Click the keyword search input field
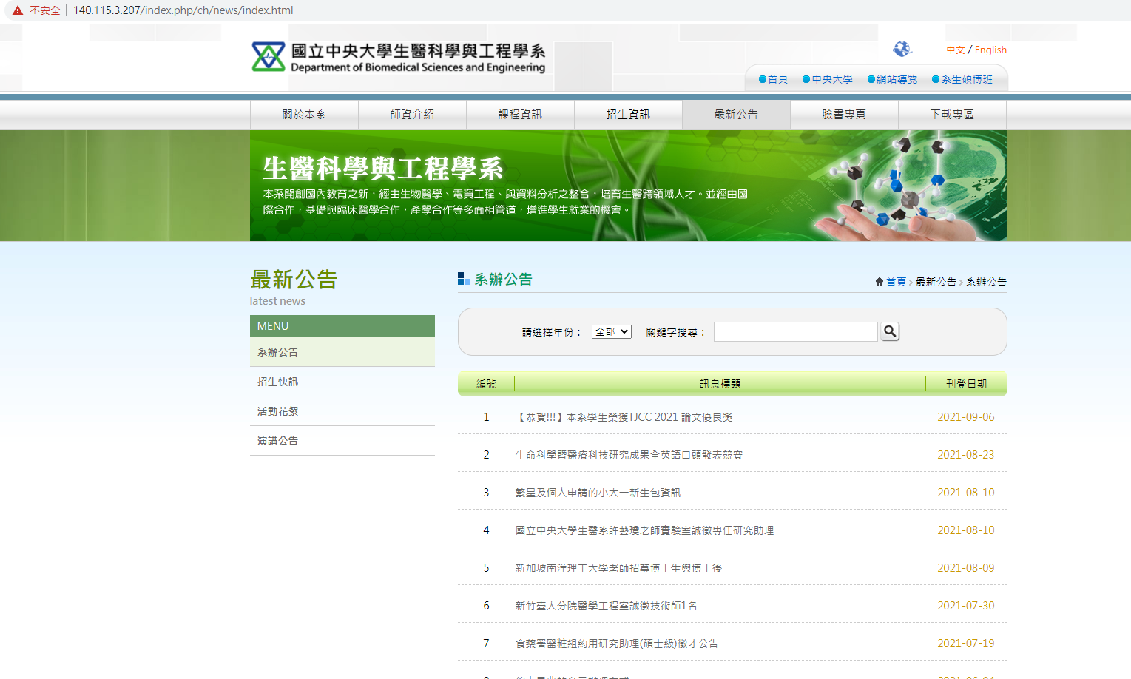1131x679 pixels. tap(795, 331)
